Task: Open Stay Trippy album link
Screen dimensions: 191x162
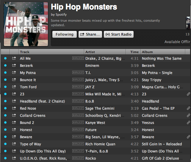Action: coord(151,80)
